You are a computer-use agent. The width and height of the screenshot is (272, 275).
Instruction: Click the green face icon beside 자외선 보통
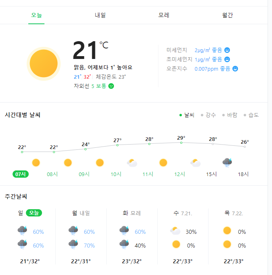click(x=111, y=86)
